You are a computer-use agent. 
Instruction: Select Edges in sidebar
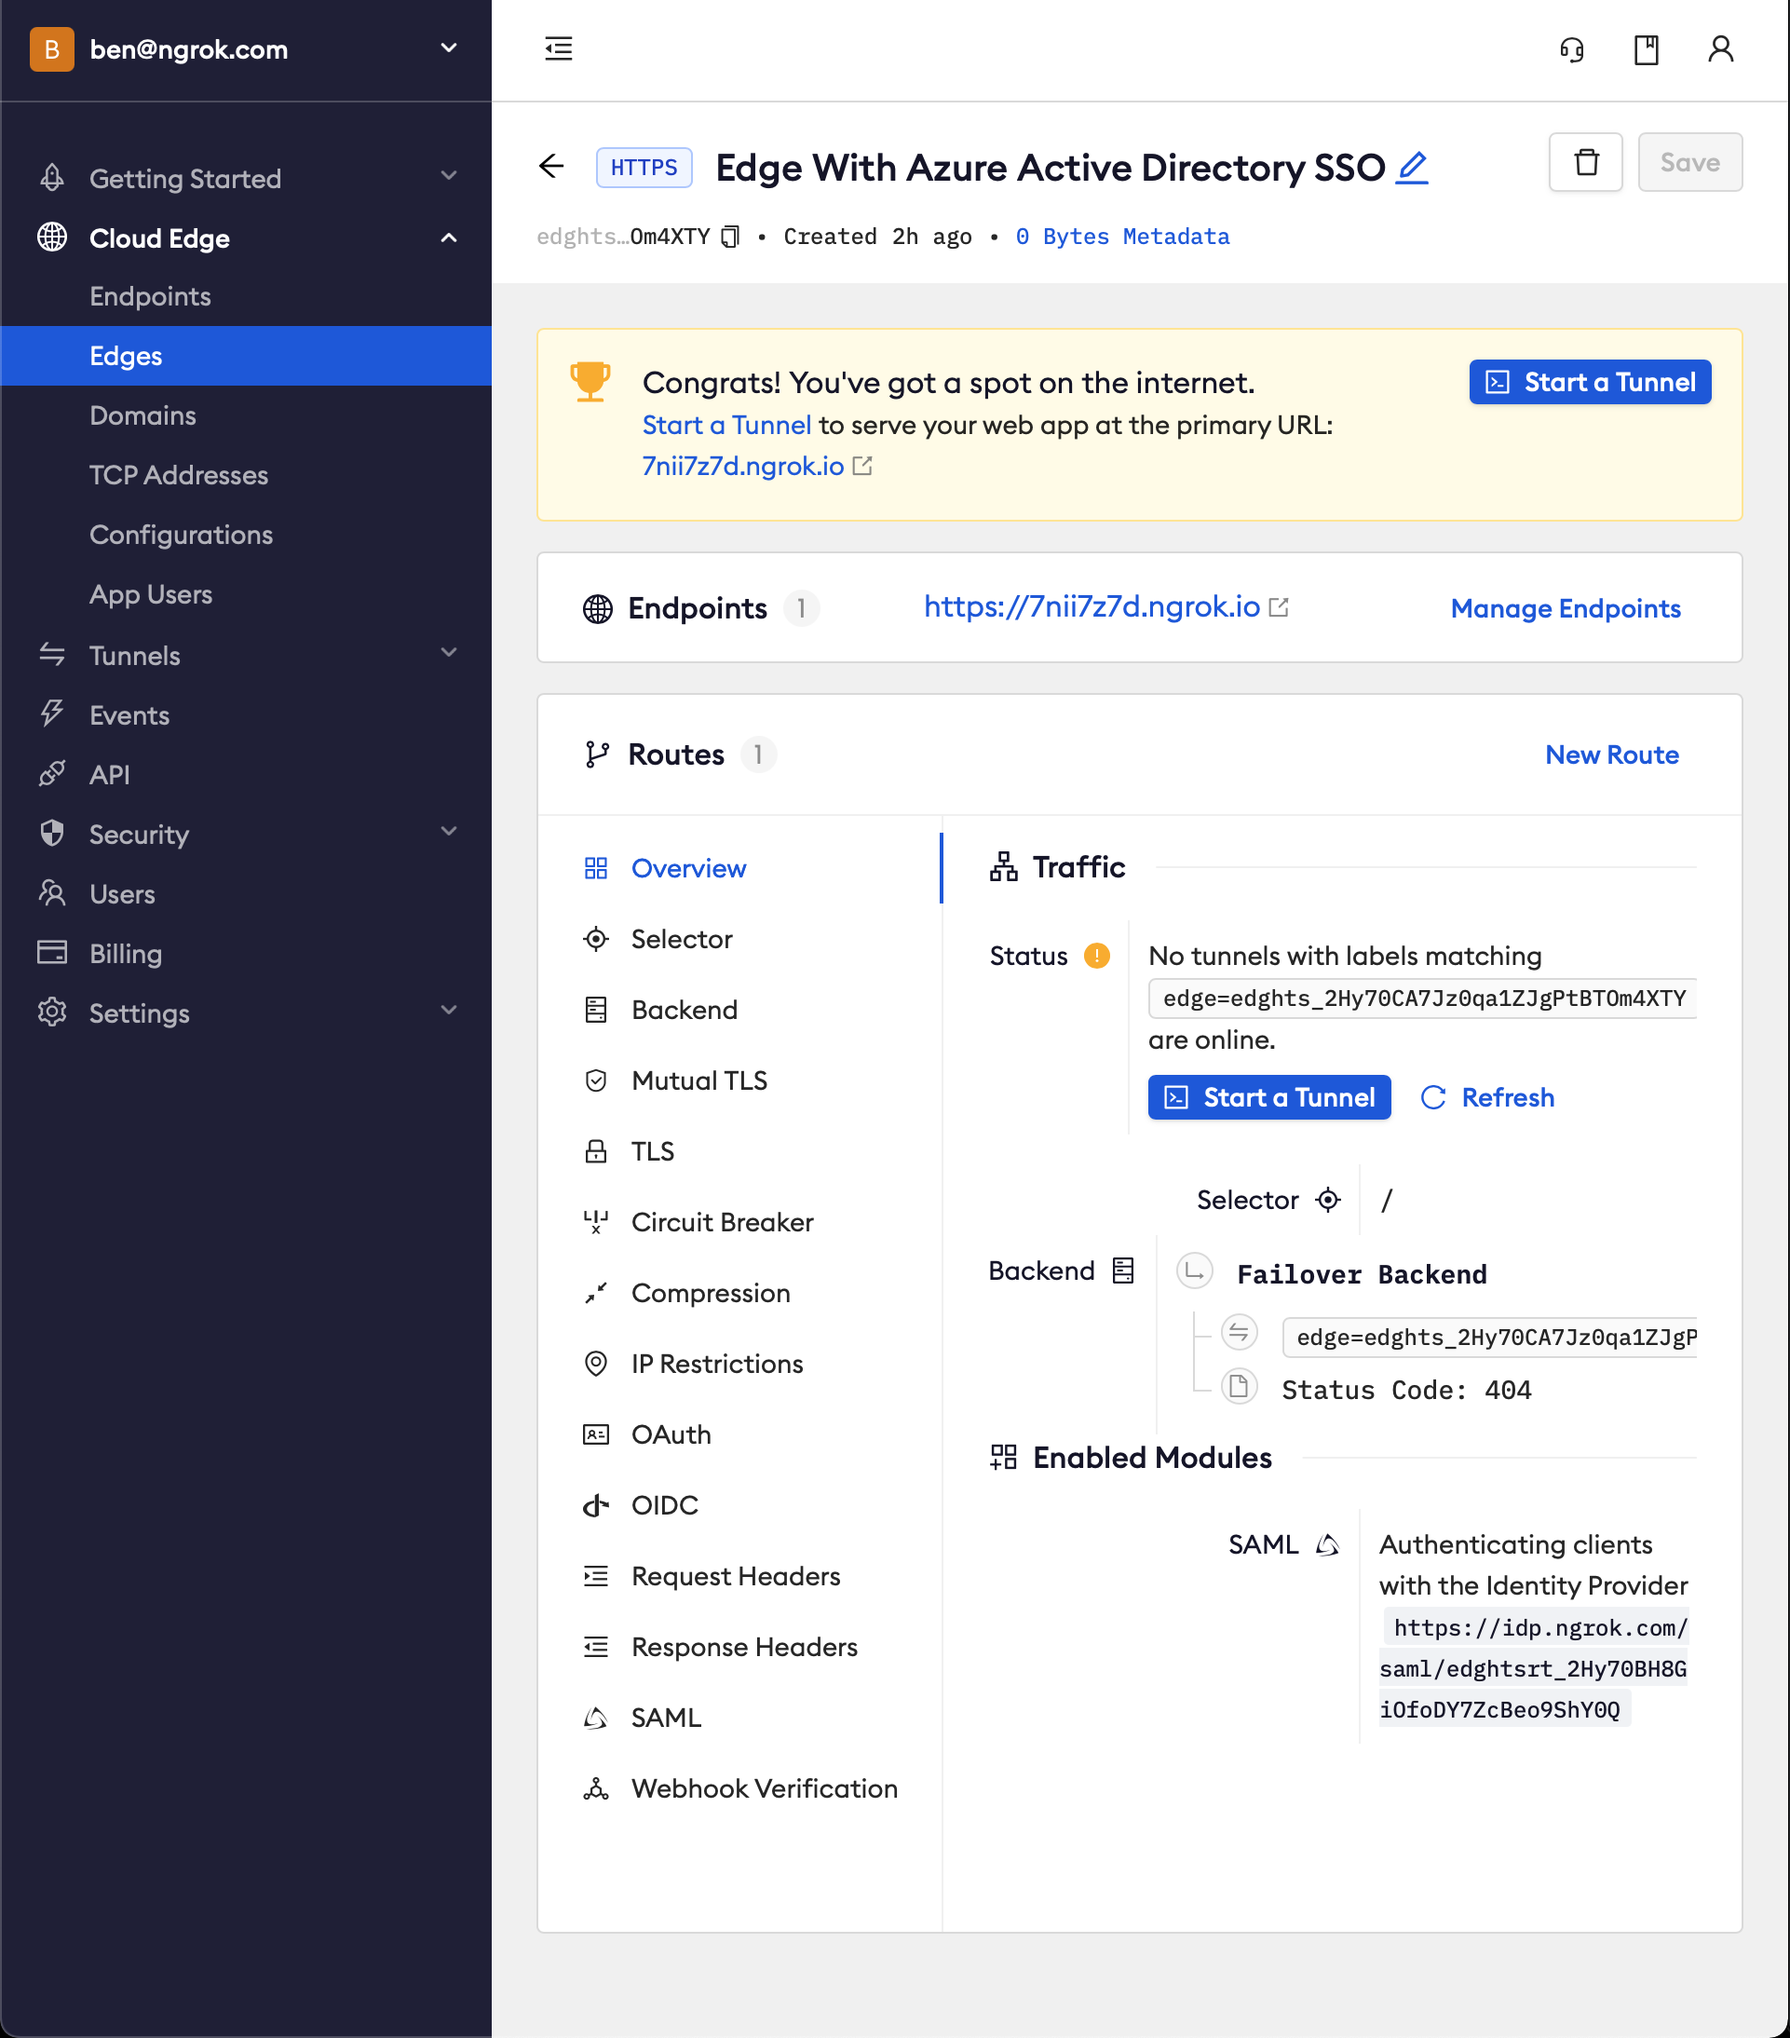245,356
